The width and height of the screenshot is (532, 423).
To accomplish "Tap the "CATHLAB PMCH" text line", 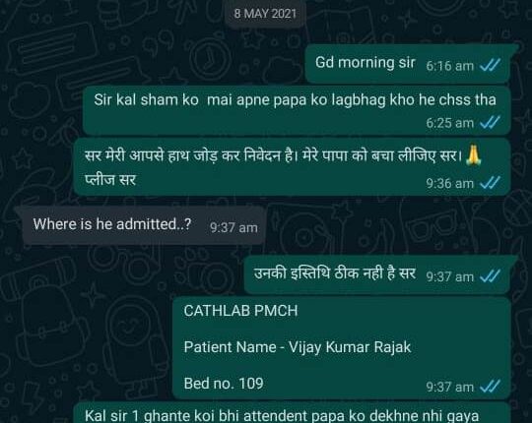I will (241, 311).
